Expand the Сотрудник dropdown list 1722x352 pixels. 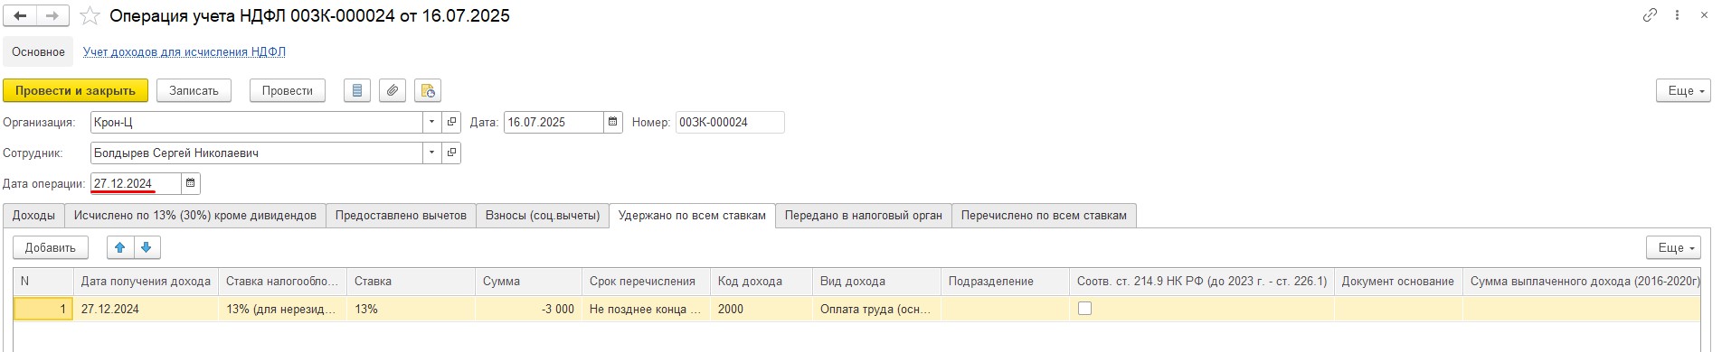click(x=431, y=153)
